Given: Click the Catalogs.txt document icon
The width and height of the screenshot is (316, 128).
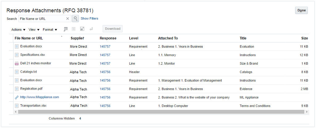Looking at the screenshot, I should (x=17, y=72).
